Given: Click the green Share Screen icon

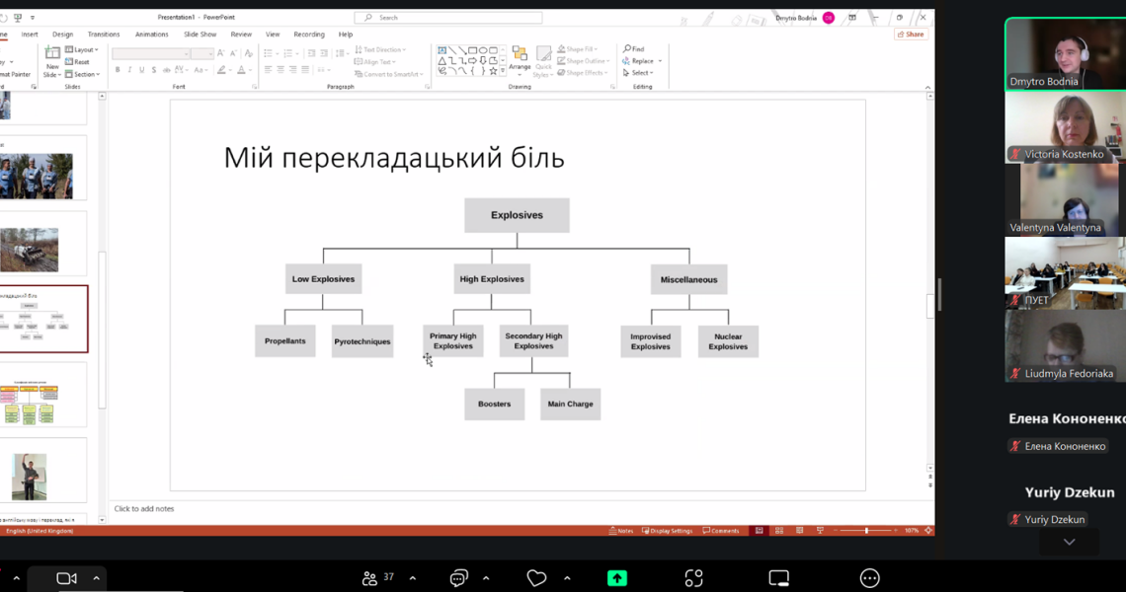Looking at the screenshot, I should pyautogui.click(x=617, y=578).
